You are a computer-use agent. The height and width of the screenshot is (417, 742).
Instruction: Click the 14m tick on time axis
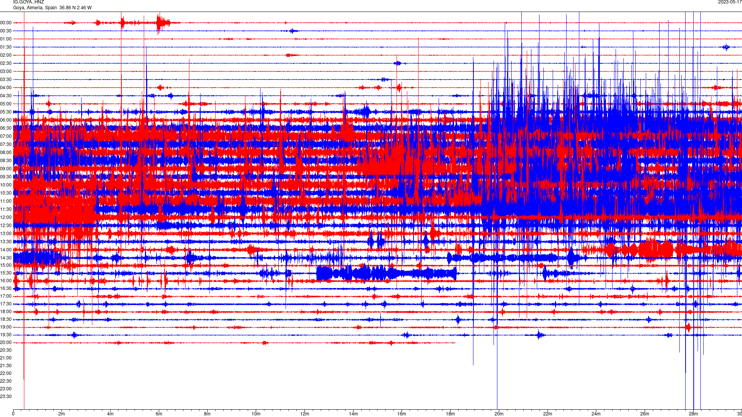click(353, 414)
